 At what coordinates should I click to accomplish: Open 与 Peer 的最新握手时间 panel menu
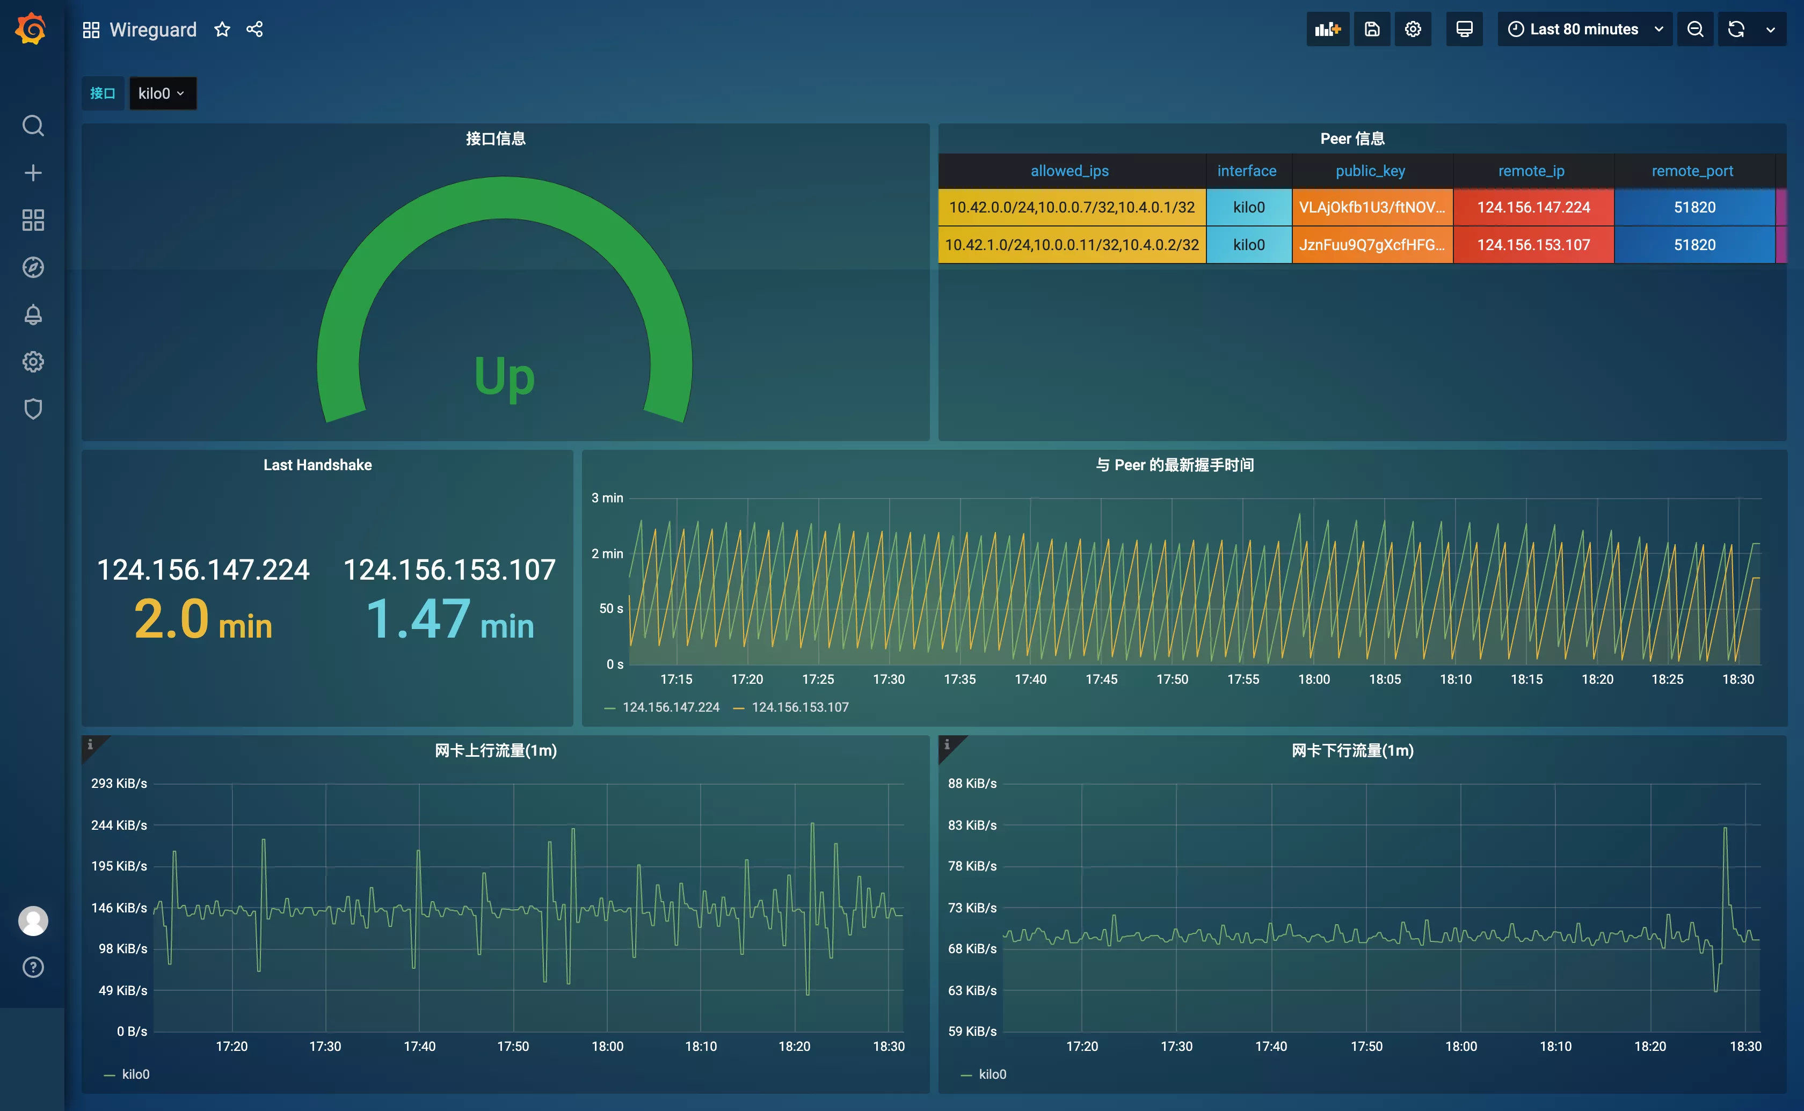[1174, 465]
